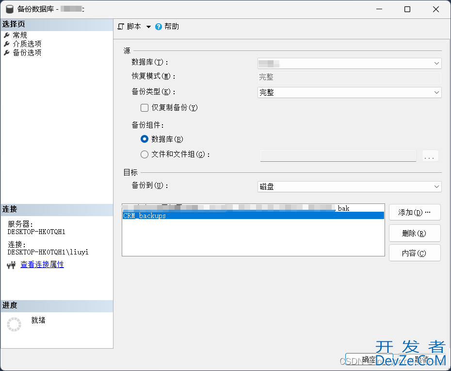Select 文件和文件组 radio button
The width and height of the screenshot is (451, 371).
(145, 154)
